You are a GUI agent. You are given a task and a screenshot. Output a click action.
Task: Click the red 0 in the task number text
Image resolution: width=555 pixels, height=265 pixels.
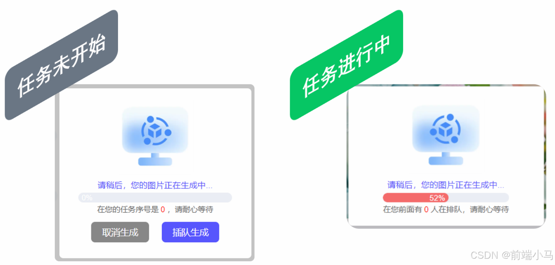pos(163,209)
